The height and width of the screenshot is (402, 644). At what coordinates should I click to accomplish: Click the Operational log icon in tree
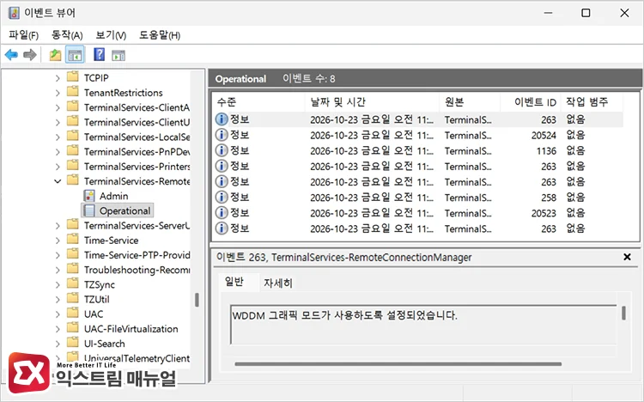(89, 210)
